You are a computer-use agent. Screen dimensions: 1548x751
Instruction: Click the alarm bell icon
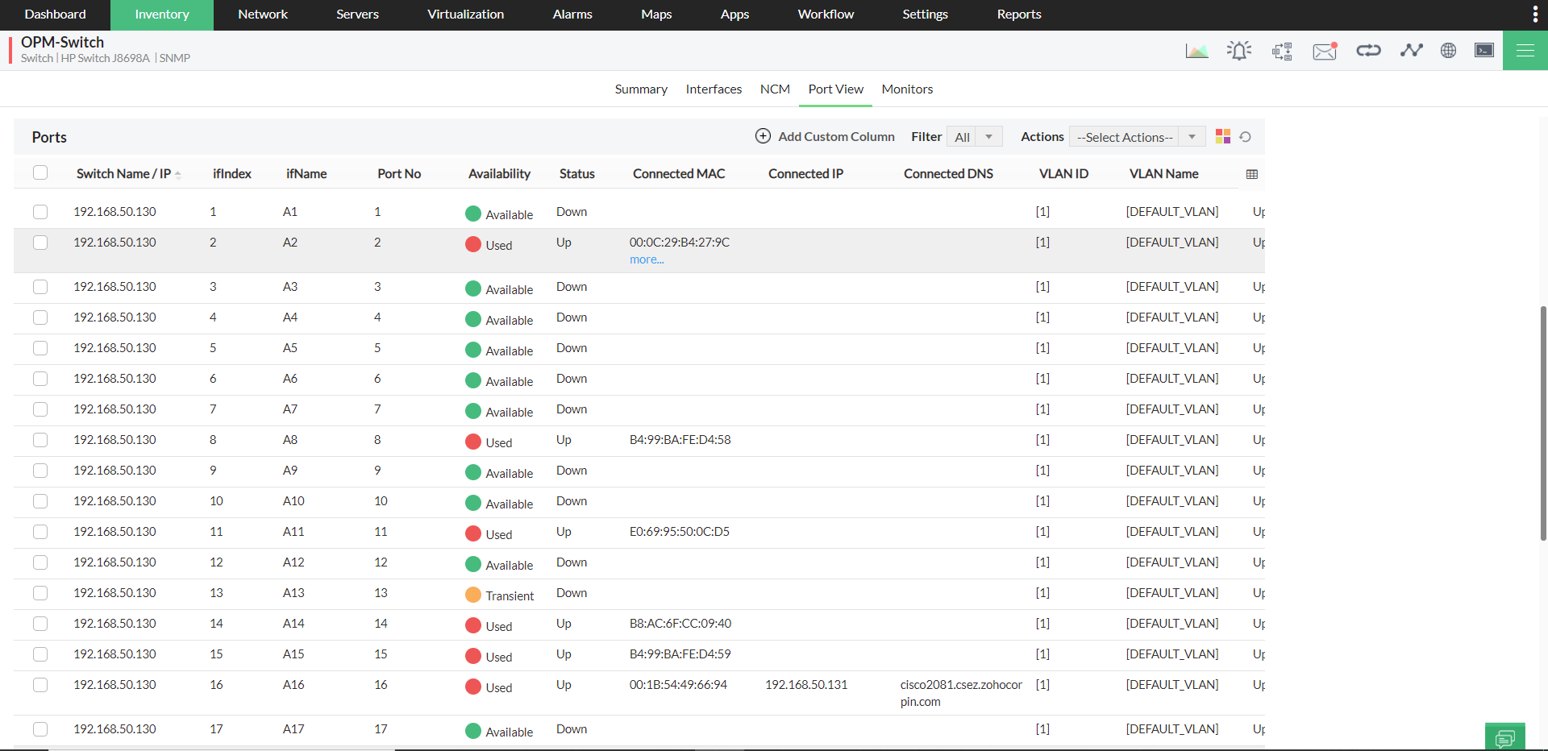tap(1239, 51)
